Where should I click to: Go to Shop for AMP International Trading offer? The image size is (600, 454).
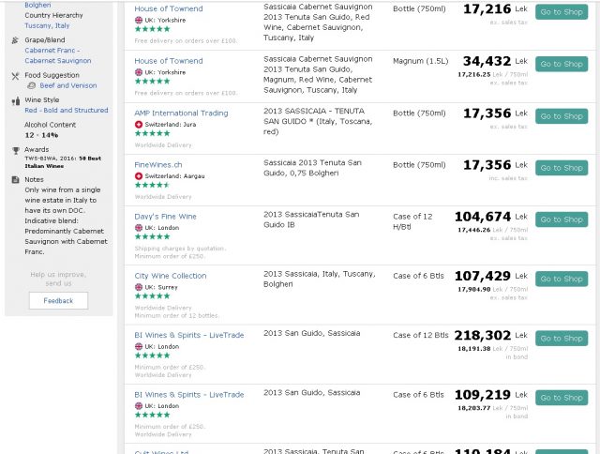pos(562,116)
